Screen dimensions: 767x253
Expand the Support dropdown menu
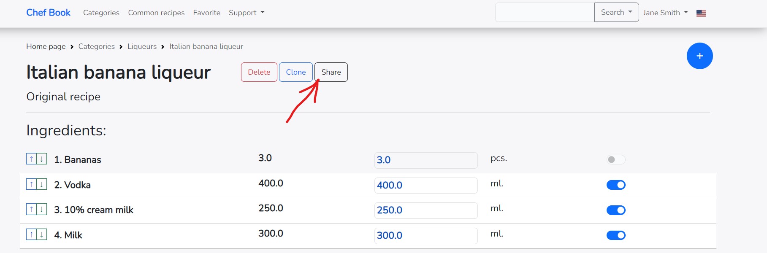[x=247, y=13]
